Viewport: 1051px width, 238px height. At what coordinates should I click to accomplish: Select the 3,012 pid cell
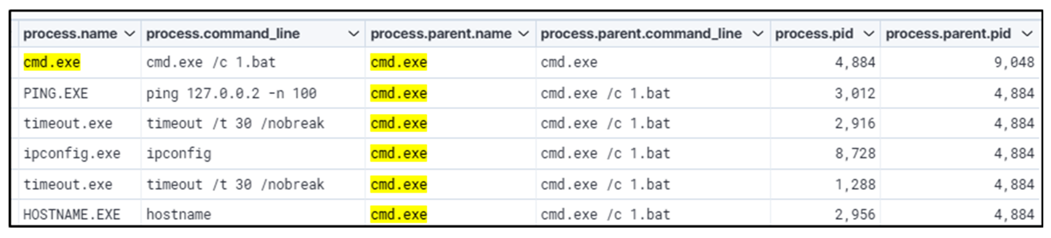(x=855, y=94)
